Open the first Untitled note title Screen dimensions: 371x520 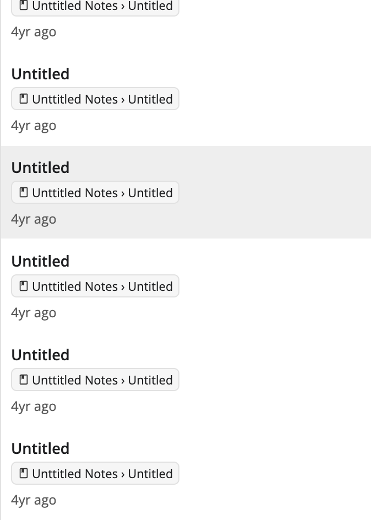40,73
